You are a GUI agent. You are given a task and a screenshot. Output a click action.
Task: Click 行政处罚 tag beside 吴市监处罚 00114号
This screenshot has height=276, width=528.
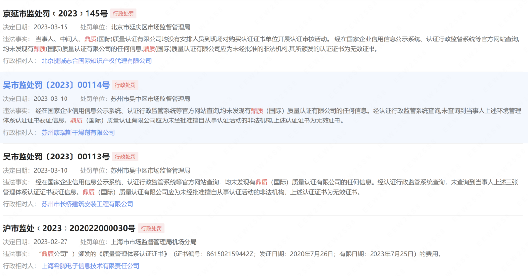point(125,85)
